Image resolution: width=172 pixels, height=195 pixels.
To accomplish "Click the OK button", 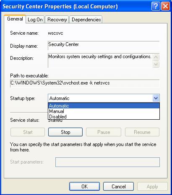I will 84,186.
